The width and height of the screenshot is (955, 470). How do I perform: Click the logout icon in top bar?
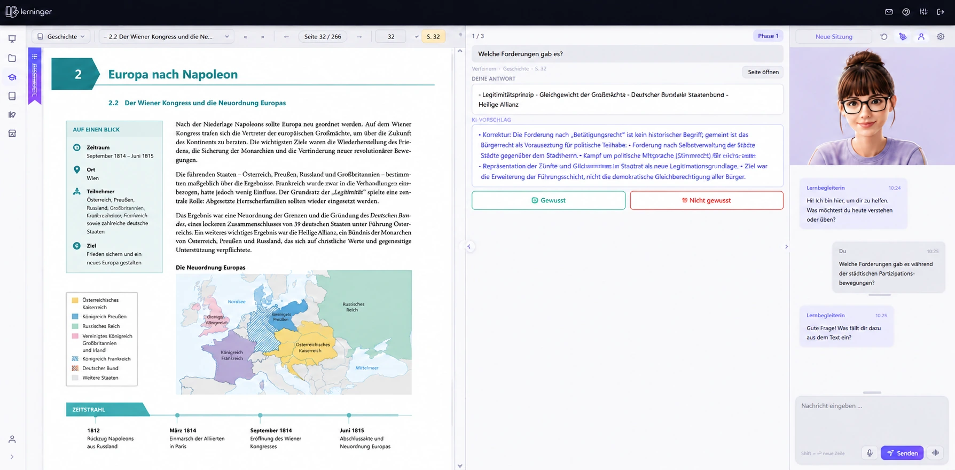(941, 12)
